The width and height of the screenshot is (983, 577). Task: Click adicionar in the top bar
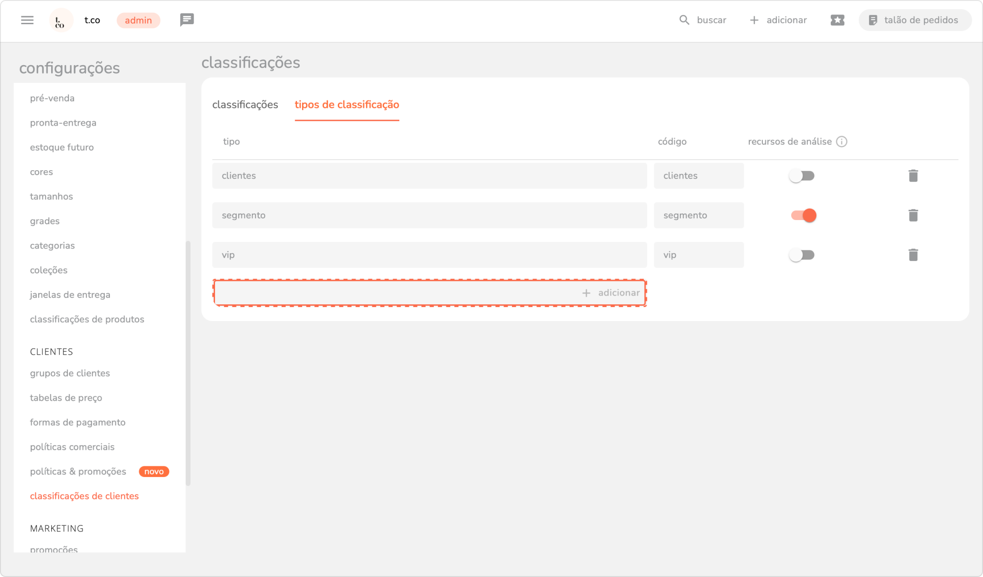click(x=778, y=20)
